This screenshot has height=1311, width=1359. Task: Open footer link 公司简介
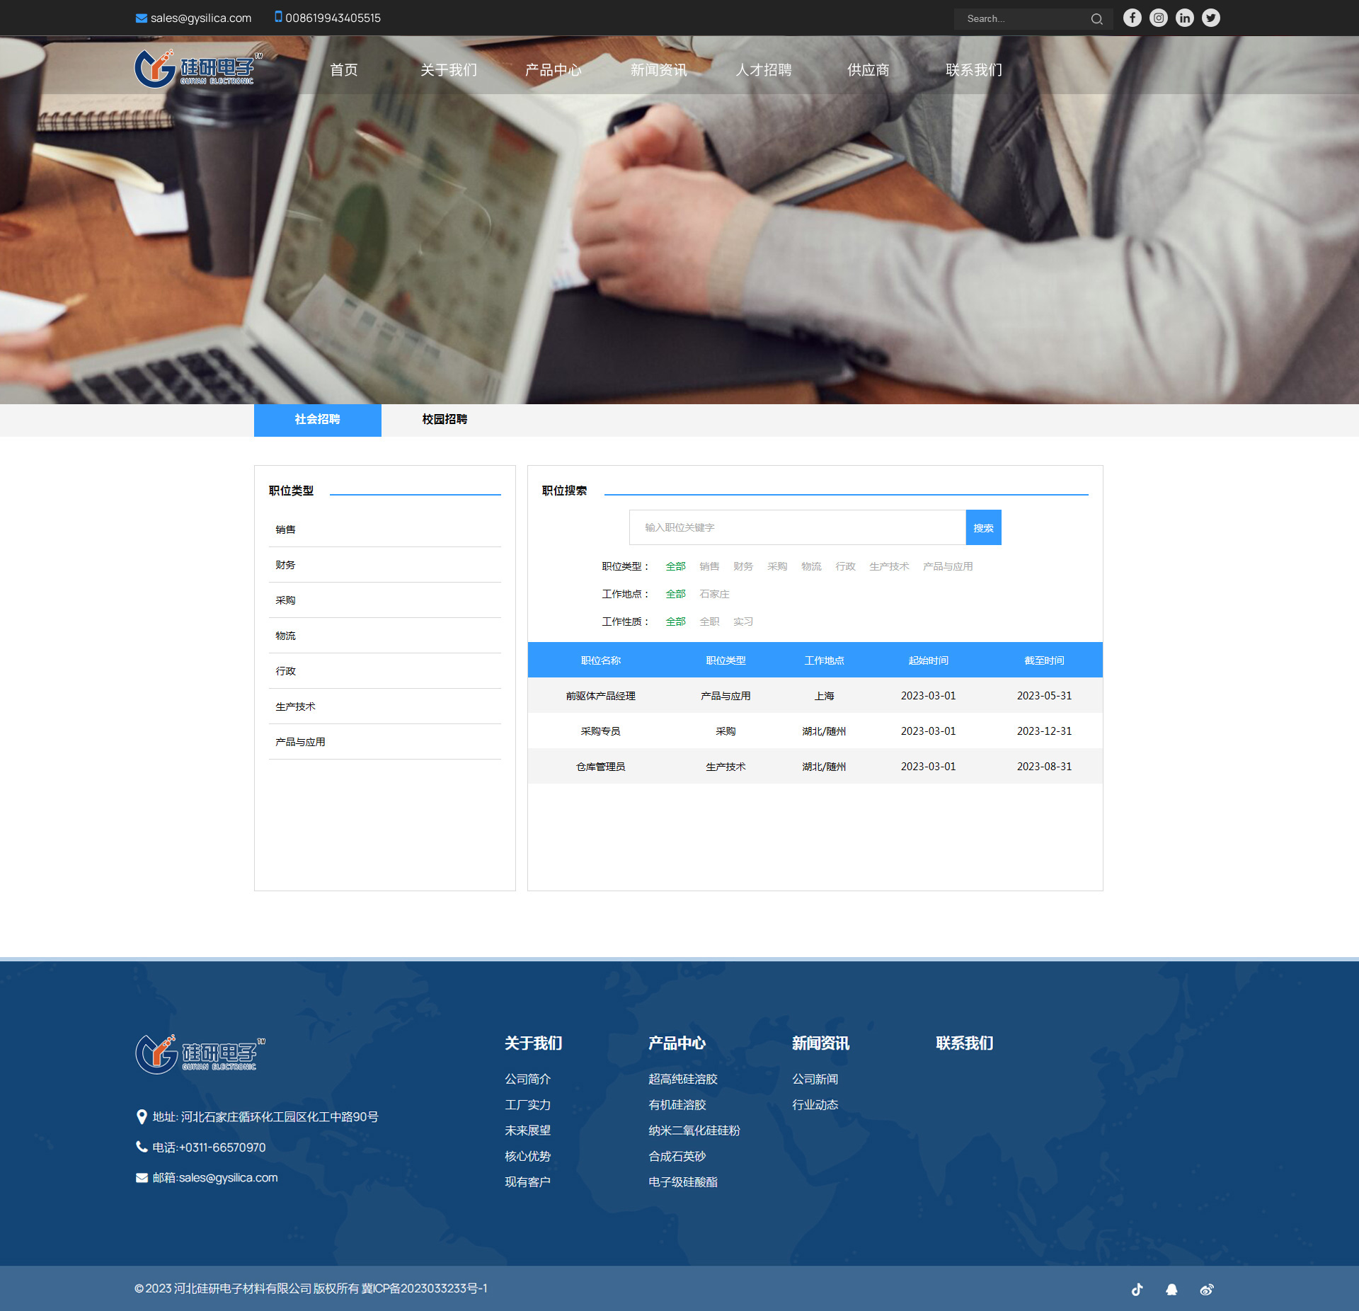click(527, 1079)
